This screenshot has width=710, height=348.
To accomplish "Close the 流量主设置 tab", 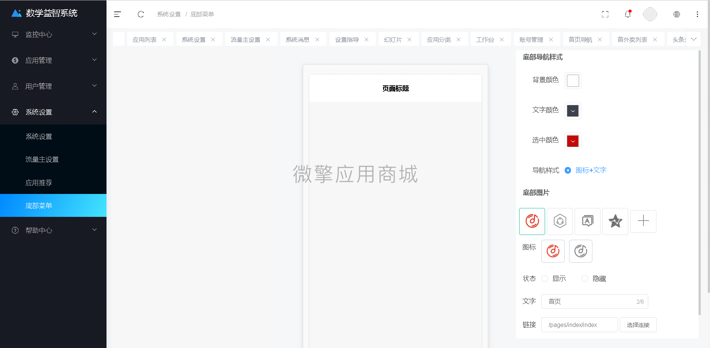I will click(268, 40).
